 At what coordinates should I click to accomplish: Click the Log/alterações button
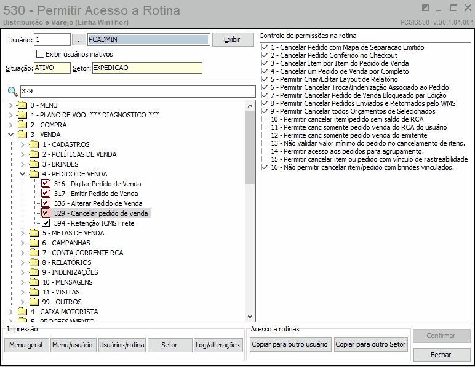(218, 345)
